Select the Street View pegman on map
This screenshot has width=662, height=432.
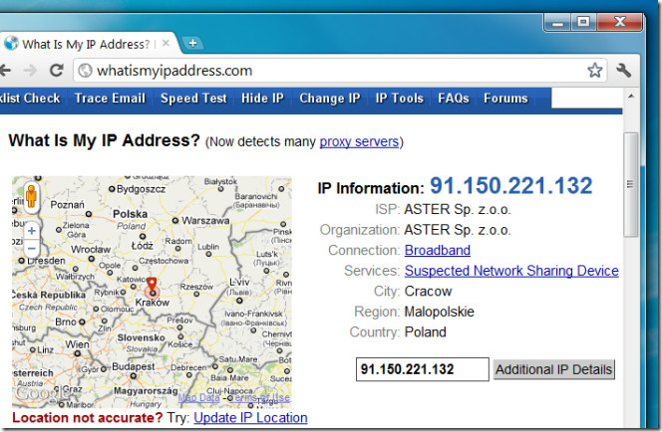click(x=31, y=197)
